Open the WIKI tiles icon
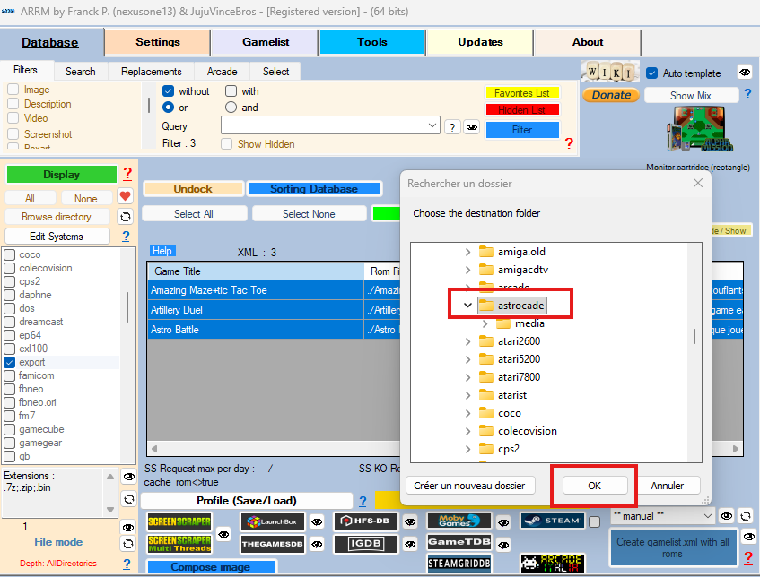 pos(608,73)
